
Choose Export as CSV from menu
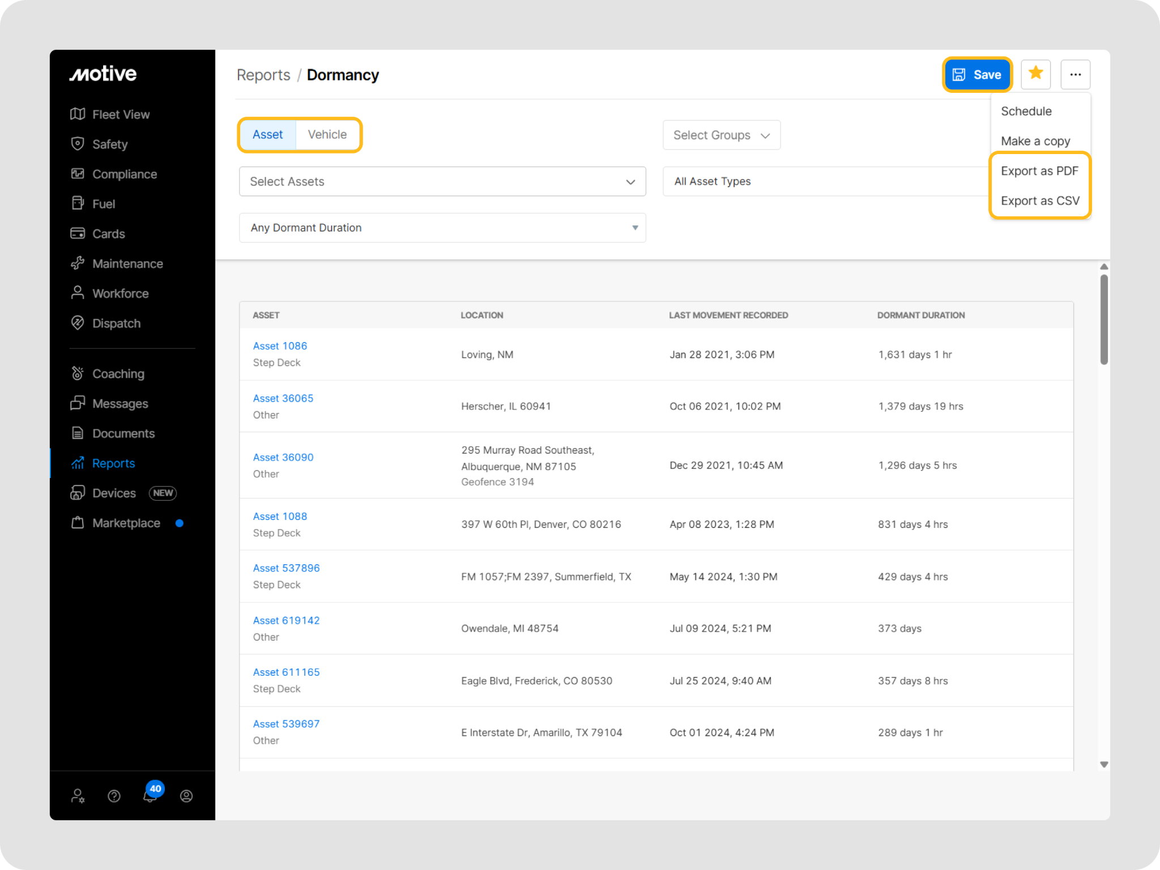point(1039,201)
